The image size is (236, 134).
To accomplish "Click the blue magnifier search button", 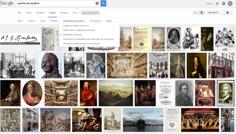I will pos(104,3).
